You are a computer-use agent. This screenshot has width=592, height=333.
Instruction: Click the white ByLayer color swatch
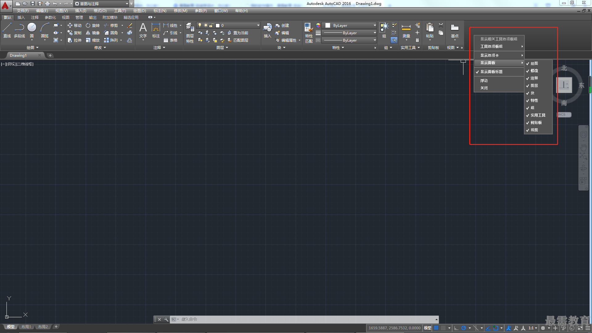tap(328, 26)
